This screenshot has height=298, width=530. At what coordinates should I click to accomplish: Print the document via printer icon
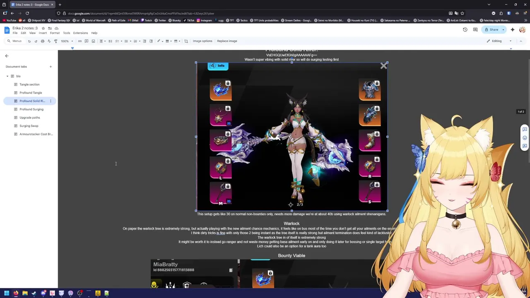42,41
